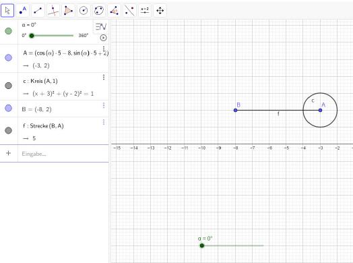Pick the Polygon tool
The image size is (353, 263).
(x=68, y=10)
